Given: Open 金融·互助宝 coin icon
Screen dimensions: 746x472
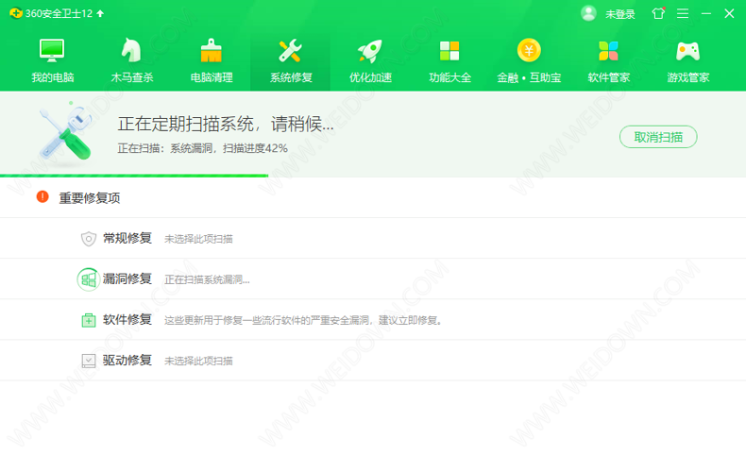Looking at the screenshot, I should coord(529,50).
